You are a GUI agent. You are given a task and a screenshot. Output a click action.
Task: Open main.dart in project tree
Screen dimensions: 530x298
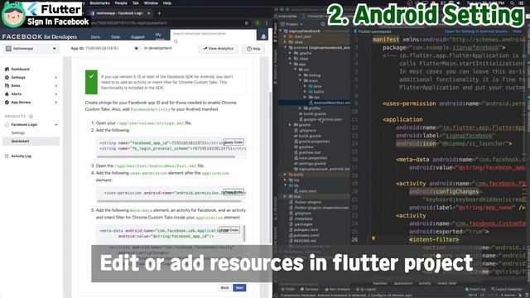tap(307, 191)
